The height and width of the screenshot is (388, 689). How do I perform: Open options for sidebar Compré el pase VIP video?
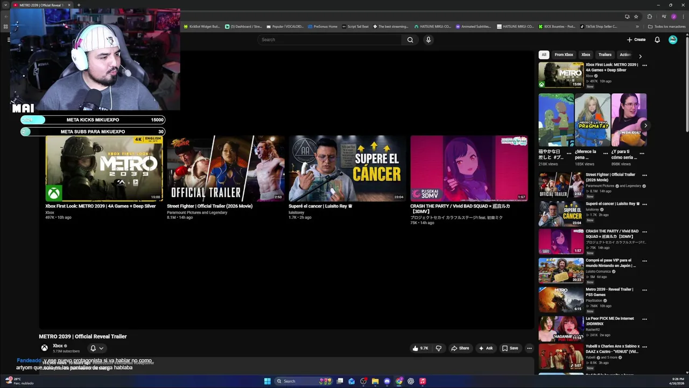pos(644,261)
